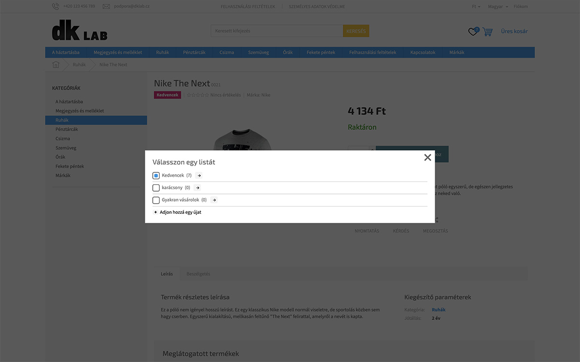580x362 pixels.
Task: Open the Gyakran vásárolok list arrow button
Action: 214,200
